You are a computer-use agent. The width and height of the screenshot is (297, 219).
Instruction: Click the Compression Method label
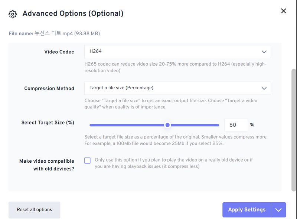[x=49, y=89]
